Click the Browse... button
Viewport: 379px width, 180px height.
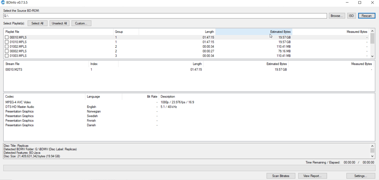point(337,16)
